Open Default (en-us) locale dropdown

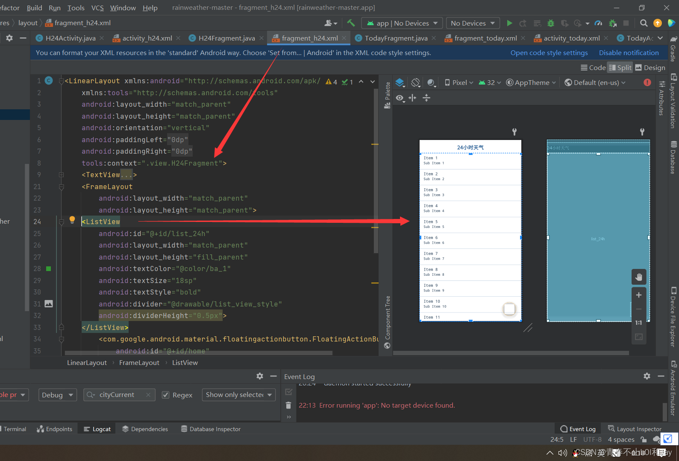[x=595, y=82]
